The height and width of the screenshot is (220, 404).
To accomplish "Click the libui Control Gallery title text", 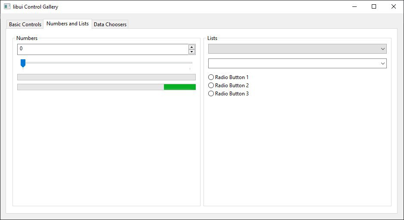I will [x=36, y=7].
